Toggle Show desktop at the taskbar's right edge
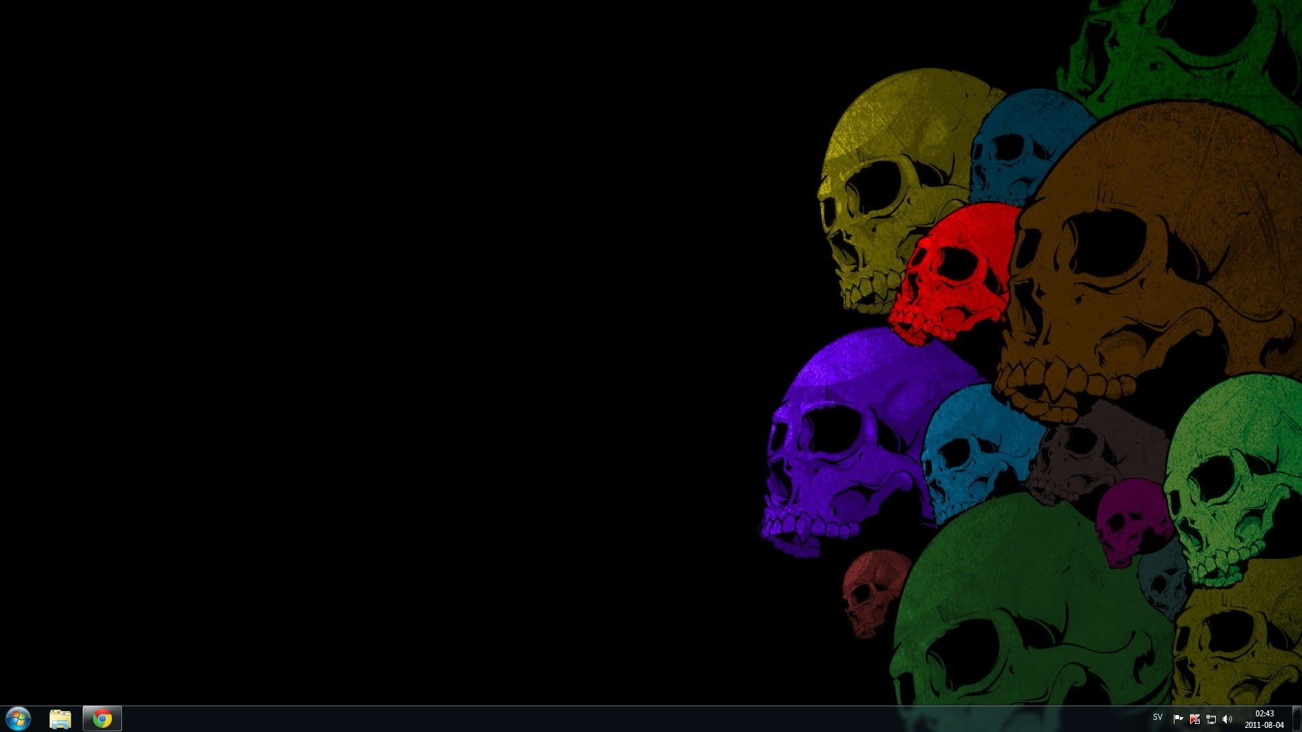Image resolution: width=1302 pixels, height=732 pixels. 1297,718
